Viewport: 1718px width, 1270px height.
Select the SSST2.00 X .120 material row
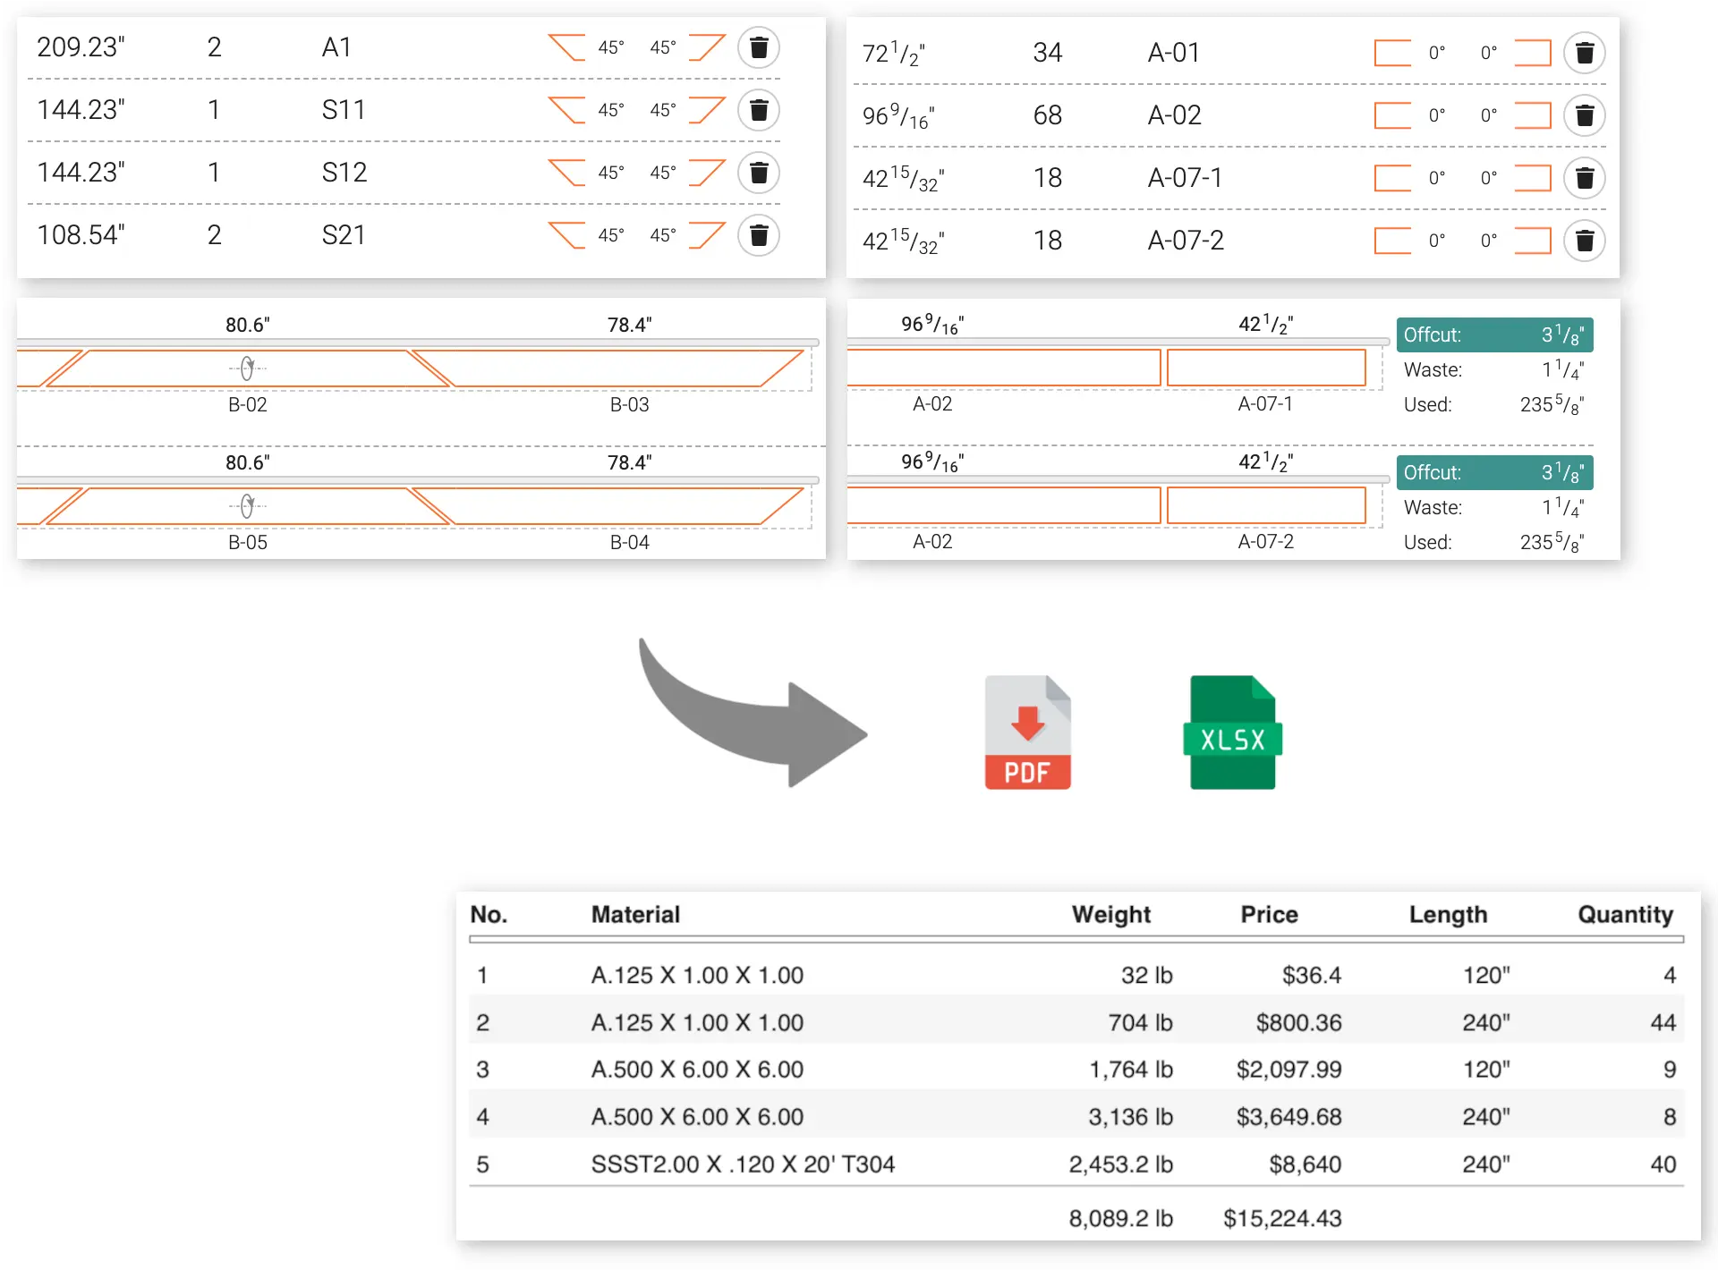tap(743, 1164)
